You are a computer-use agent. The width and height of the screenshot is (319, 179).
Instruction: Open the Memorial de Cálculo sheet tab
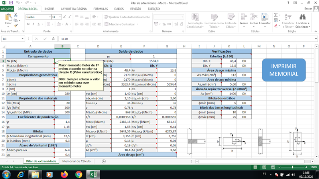76,161
